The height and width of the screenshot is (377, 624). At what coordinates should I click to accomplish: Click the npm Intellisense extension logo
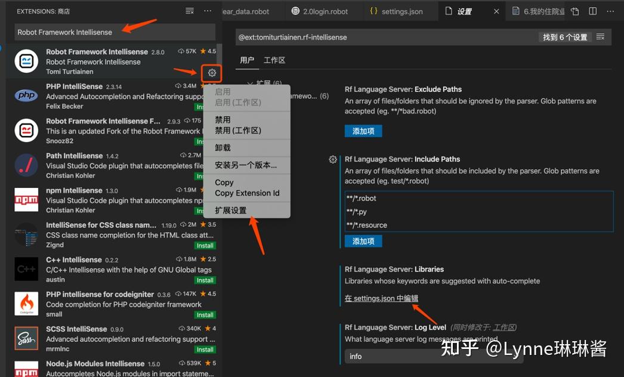click(26, 199)
